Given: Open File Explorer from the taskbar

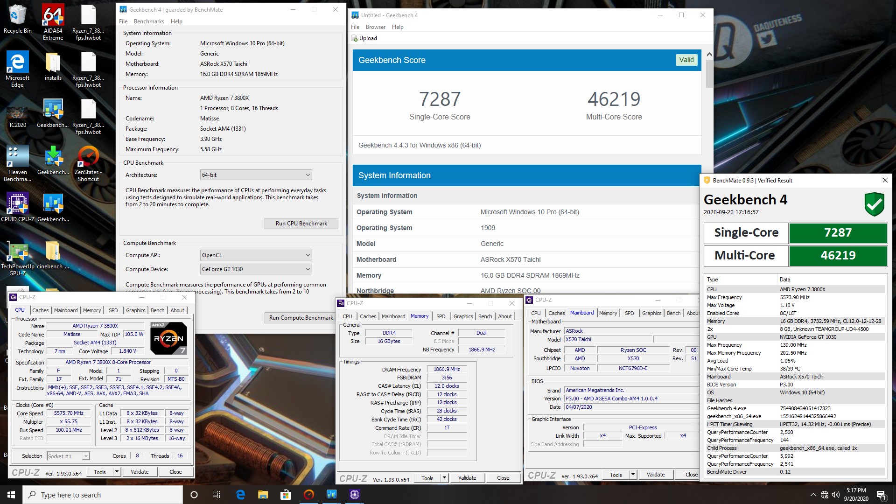Looking at the screenshot, I should pyautogui.click(x=263, y=495).
